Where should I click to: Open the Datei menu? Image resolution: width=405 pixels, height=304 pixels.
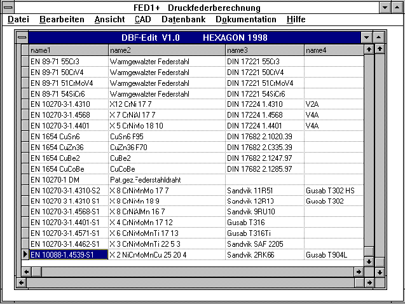18,20
